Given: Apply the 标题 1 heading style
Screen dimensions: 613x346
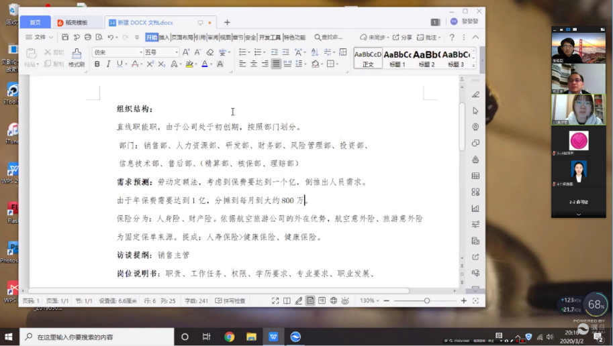Looking at the screenshot, I should pyautogui.click(x=397, y=58).
